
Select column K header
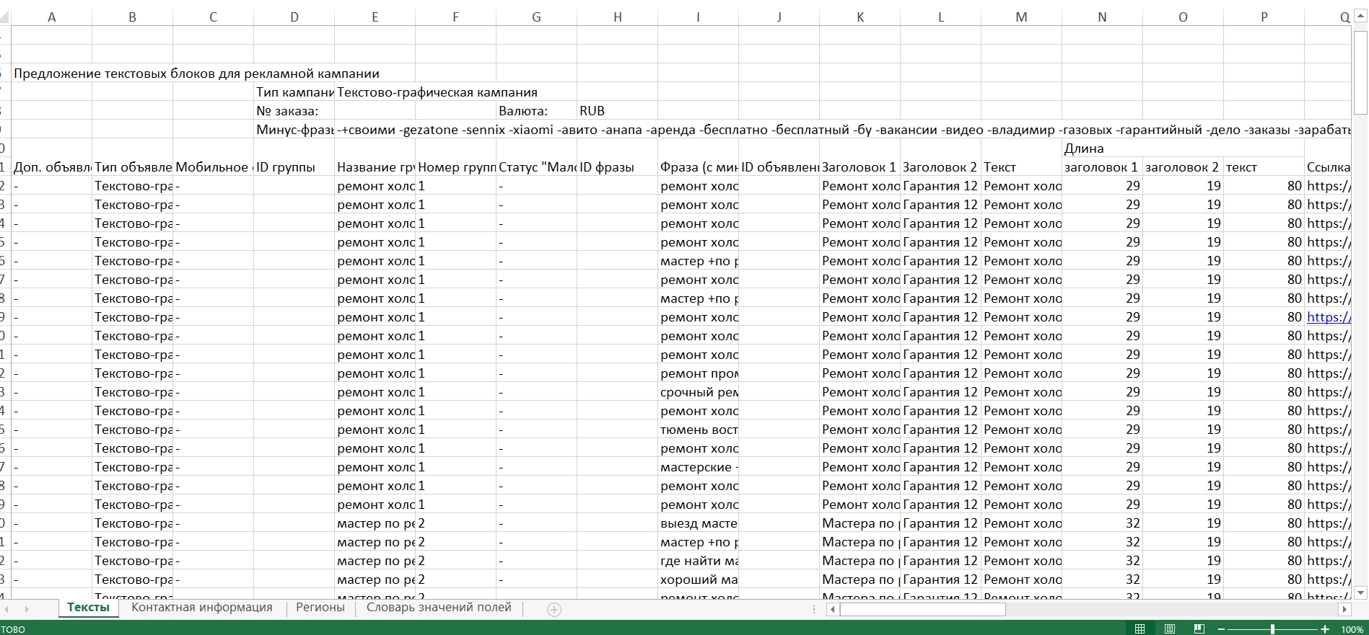pos(860,17)
